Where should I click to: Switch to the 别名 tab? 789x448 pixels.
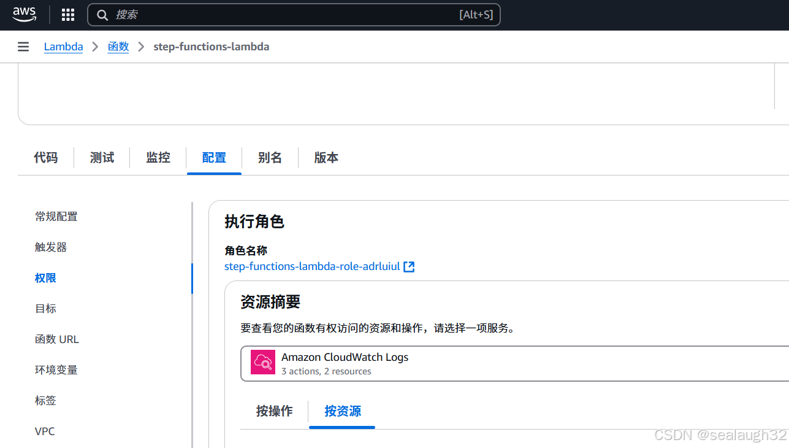coord(270,158)
